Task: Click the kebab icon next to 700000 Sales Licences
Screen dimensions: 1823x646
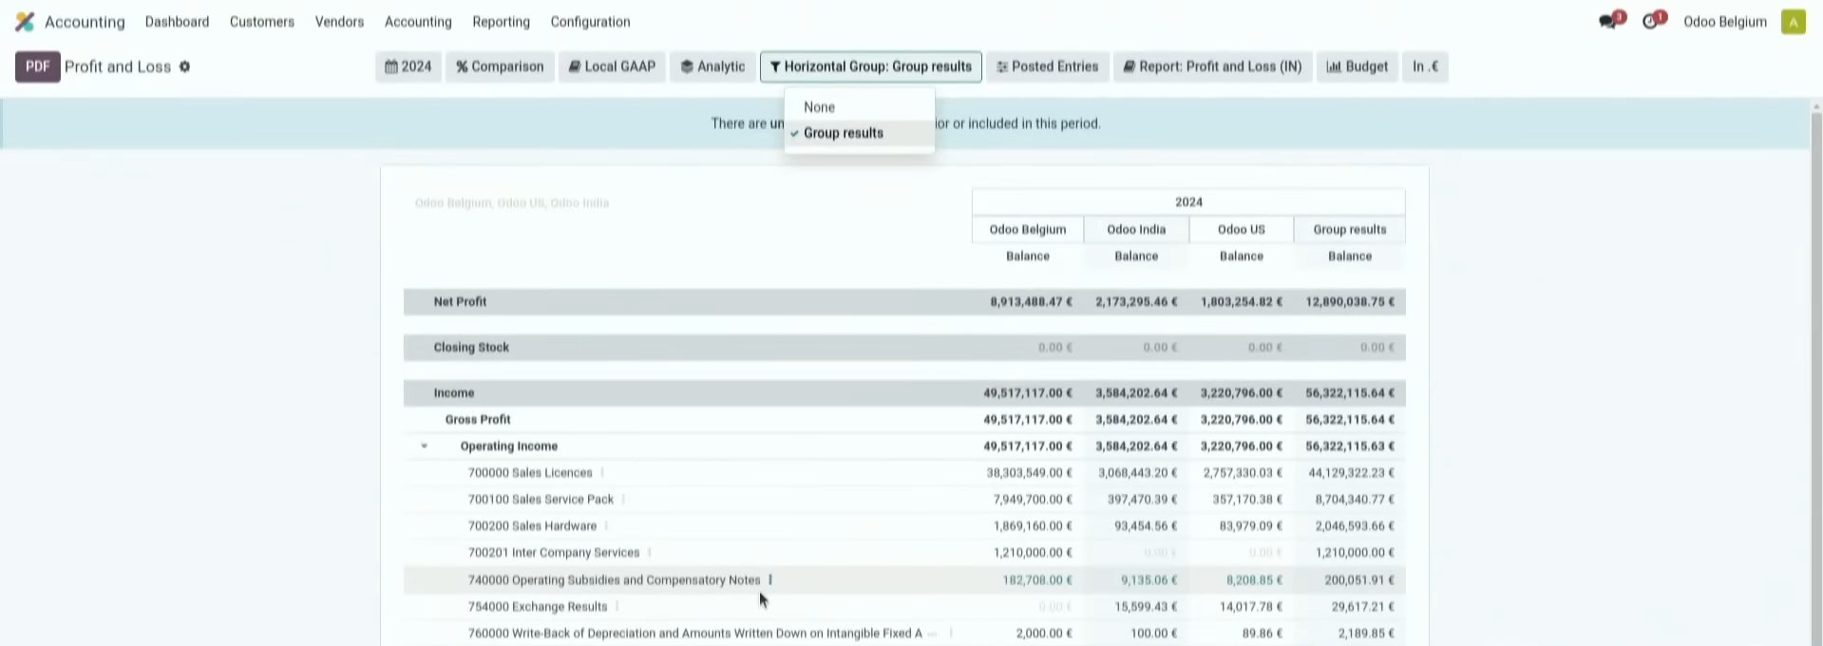Action: pyautogui.click(x=601, y=472)
